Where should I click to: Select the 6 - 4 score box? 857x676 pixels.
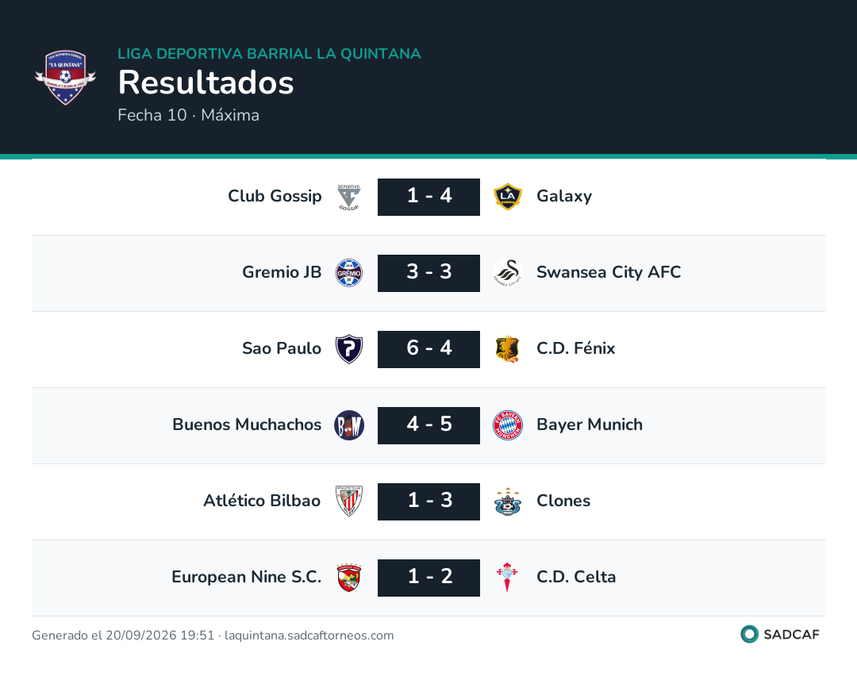click(x=428, y=349)
